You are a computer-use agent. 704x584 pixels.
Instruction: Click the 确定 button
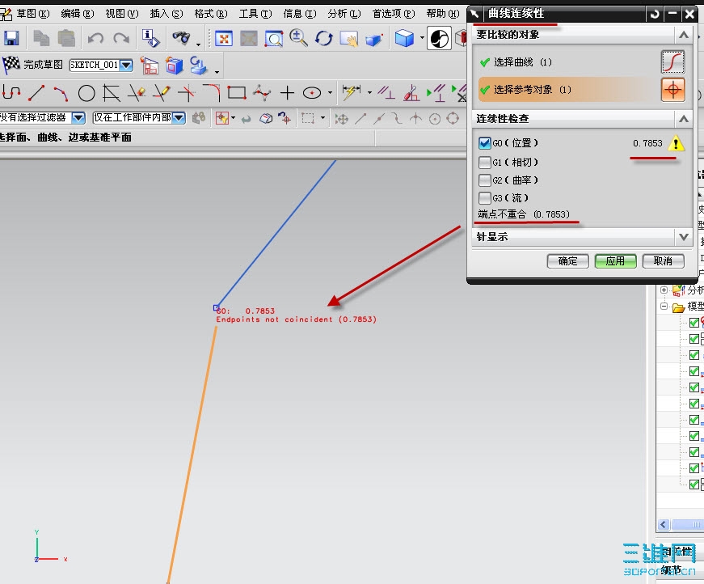(567, 261)
